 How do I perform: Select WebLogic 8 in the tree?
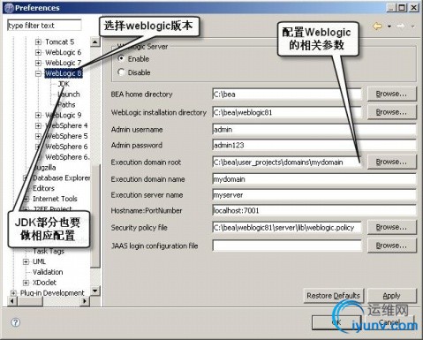click(64, 73)
